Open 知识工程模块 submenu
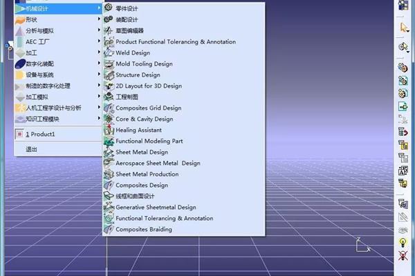 (58, 119)
